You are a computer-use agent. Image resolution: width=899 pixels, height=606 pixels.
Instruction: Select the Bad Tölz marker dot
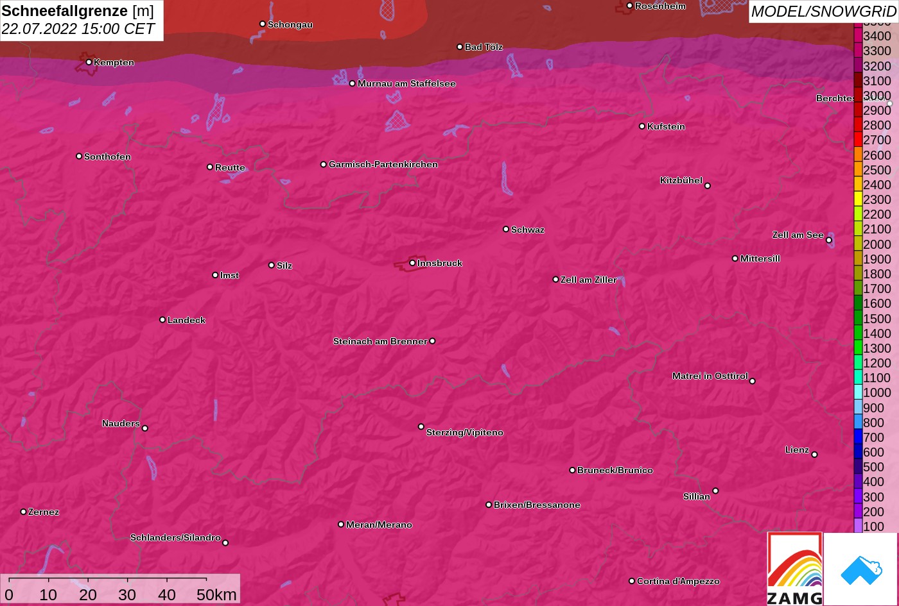pyautogui.click(x=460, y=47)
